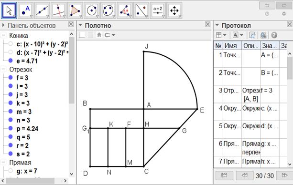The height and width of the screenshot is (185, 293).
Task: Open the help icon below Undo
Action: point(267,14)
